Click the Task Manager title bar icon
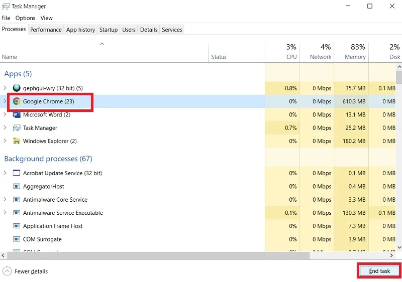402x282 pixels. tap(6, 6)
